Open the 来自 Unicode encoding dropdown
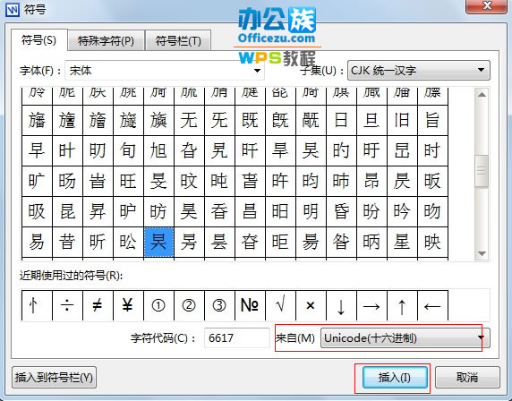 point(405,338)
